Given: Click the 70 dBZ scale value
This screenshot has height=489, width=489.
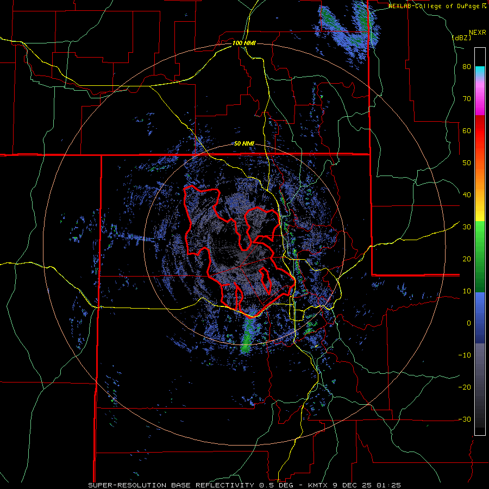Looking at the screenshot, I should [467, 99].
